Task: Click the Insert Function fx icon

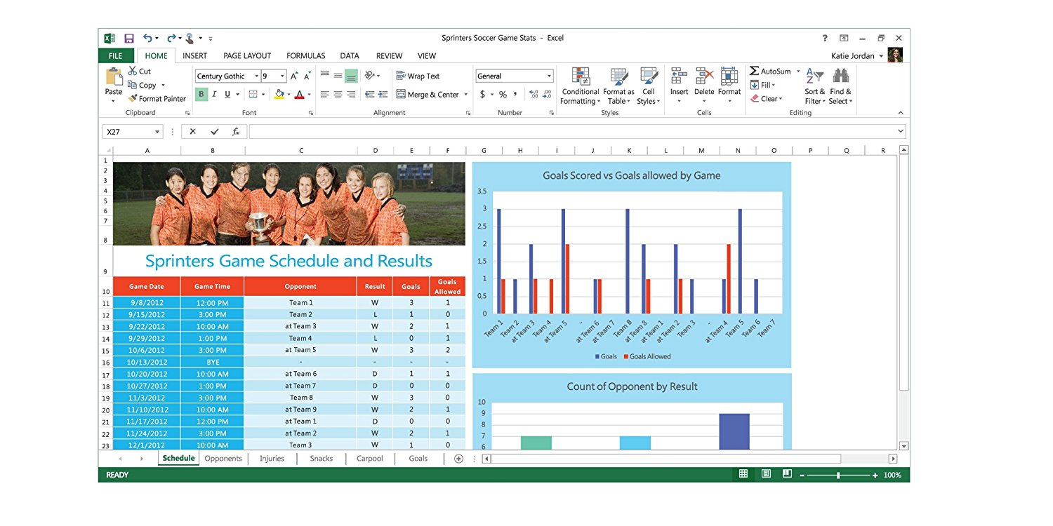Action: pos(236,132)
